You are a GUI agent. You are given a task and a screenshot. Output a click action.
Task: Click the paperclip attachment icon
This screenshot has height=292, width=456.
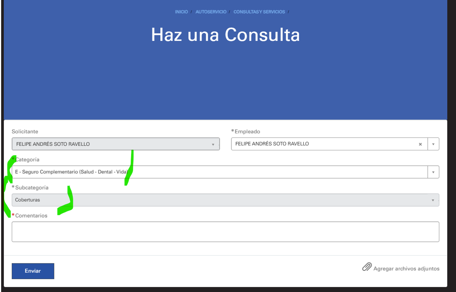366,267
